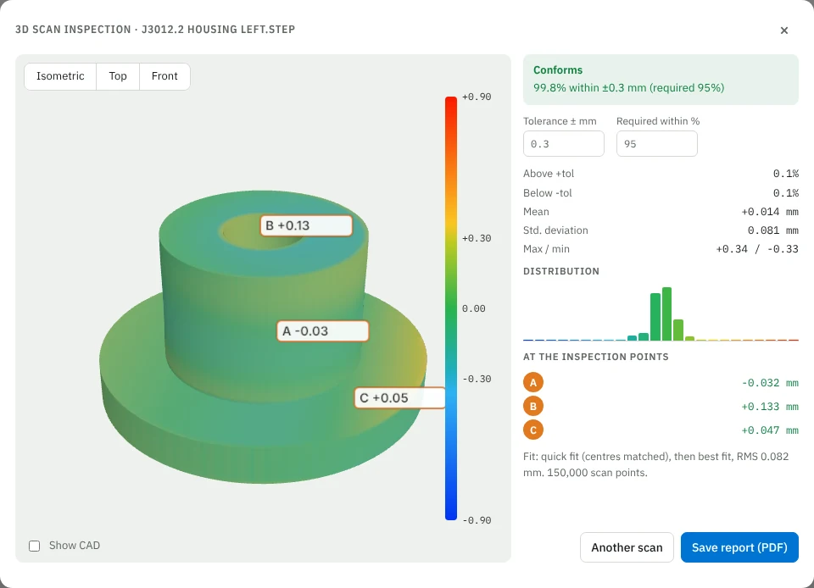
Task: Click the AT THE INSPECTION POINTS heading
Action: coord(595,357)
